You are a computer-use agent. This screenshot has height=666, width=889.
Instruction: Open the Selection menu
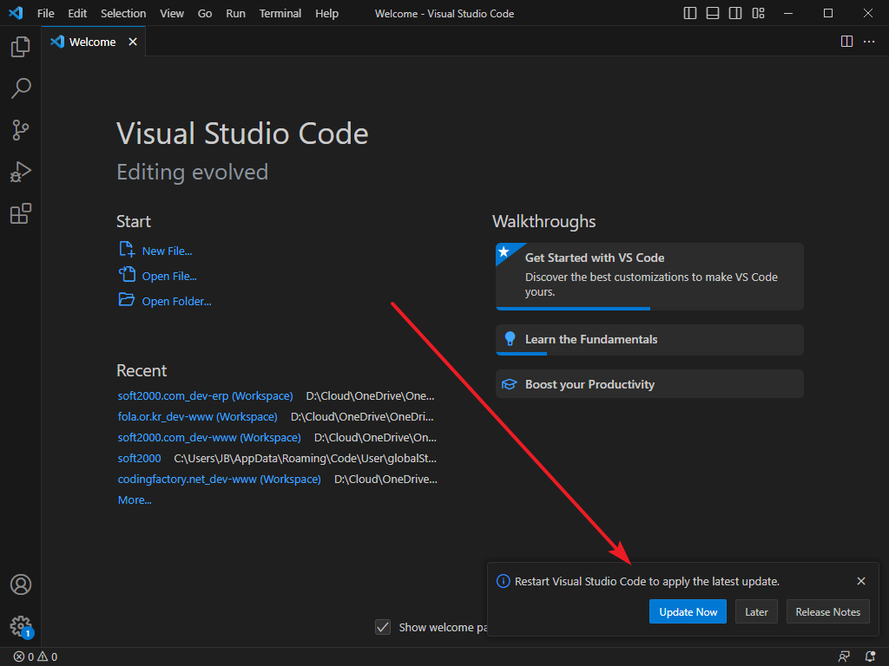tap(123, 14)
